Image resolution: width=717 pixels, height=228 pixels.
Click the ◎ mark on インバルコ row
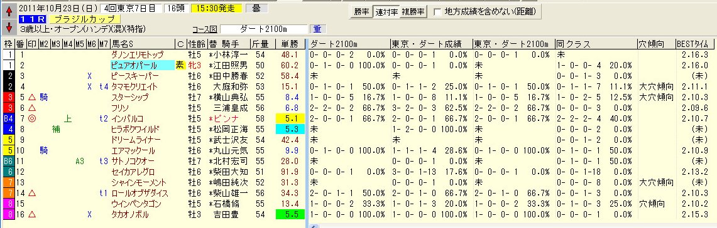[31, 118]
